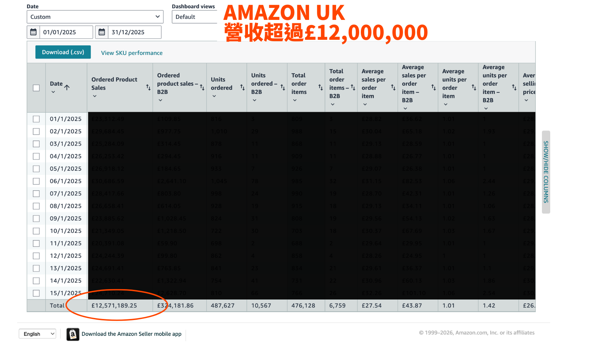Open the English language selector

(37, 334)
